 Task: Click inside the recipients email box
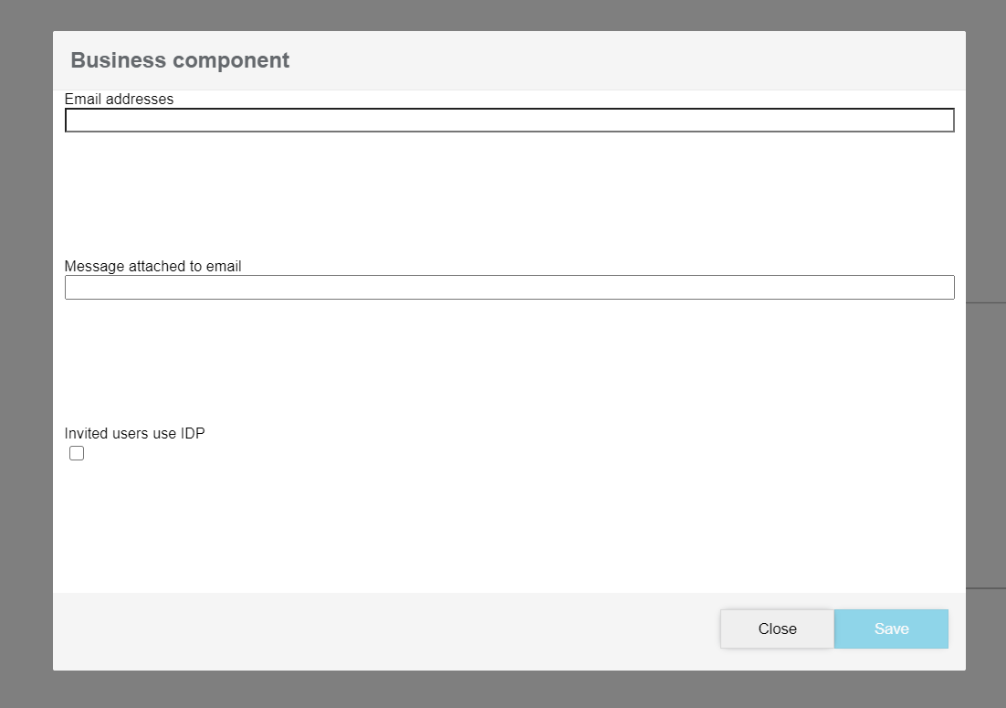508,120
